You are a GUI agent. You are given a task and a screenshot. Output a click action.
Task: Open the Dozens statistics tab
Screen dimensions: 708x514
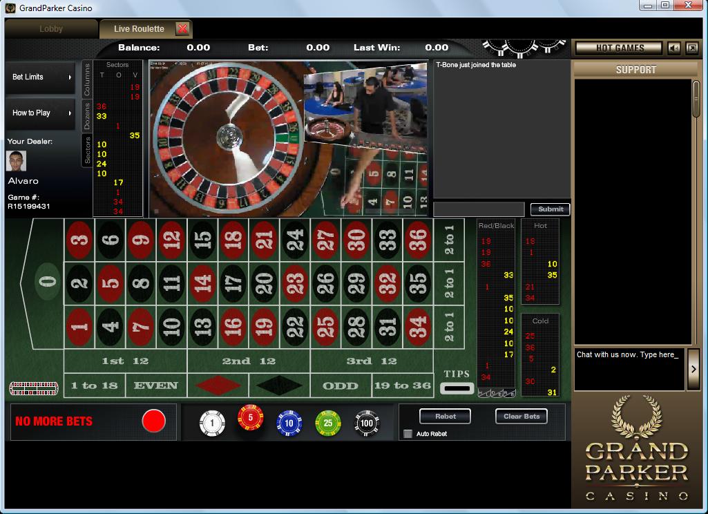pyautogui.click(x=87, y=116)
